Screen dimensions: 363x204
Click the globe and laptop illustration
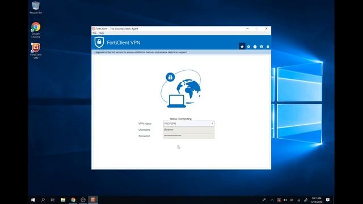pyautogui.click(x=181, y=89)
